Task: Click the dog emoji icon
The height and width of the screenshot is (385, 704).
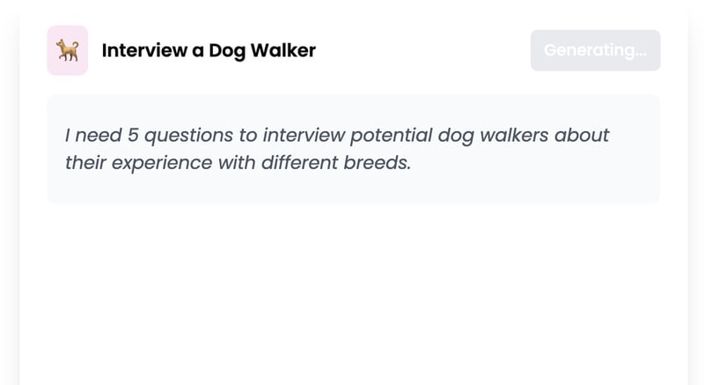Action: click(x=67, y=50)
